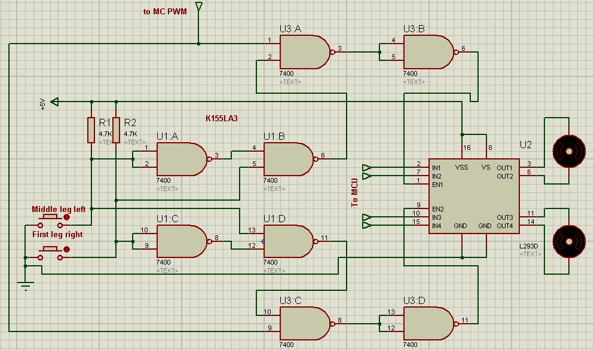Click the L293D motor driver chip U2

coord(474,196)
